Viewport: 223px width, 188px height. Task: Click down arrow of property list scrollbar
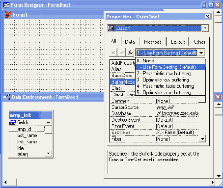[202, 139]
